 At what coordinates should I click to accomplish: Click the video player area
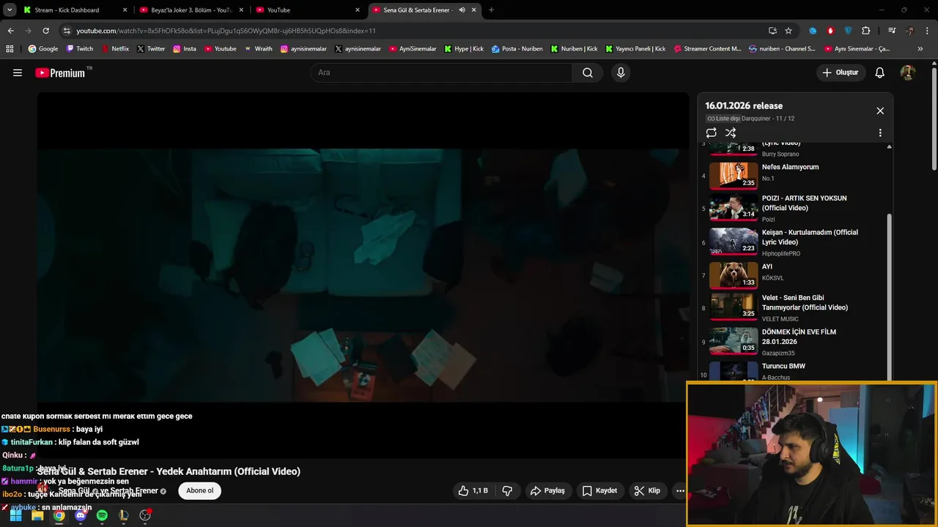click(x=363, y=274)
